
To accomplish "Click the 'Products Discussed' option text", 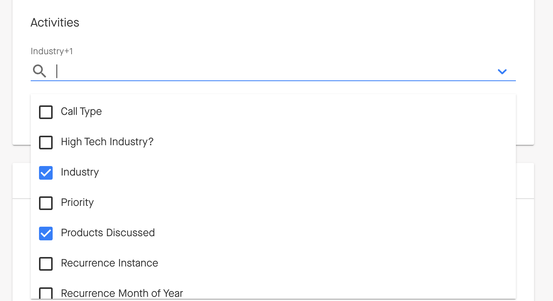I will pos(108,233).
